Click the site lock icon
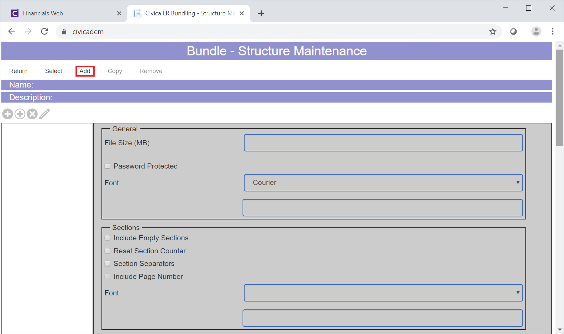 click(x=64, y=32)
